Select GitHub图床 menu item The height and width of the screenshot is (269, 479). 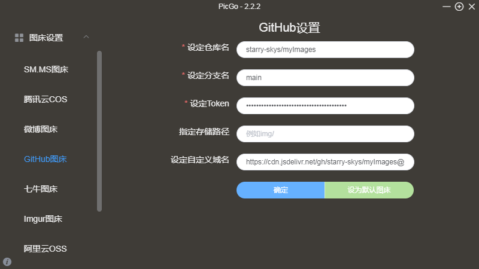pyautogui.click(x=46, y=159)
